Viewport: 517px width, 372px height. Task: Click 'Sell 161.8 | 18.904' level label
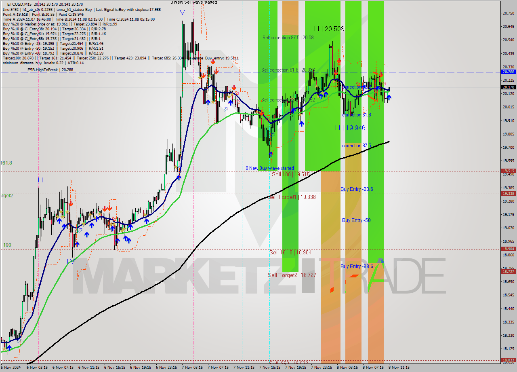pos(290,252)
